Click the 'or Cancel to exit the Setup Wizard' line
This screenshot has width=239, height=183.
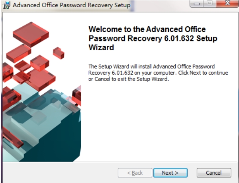pos(129,79)
